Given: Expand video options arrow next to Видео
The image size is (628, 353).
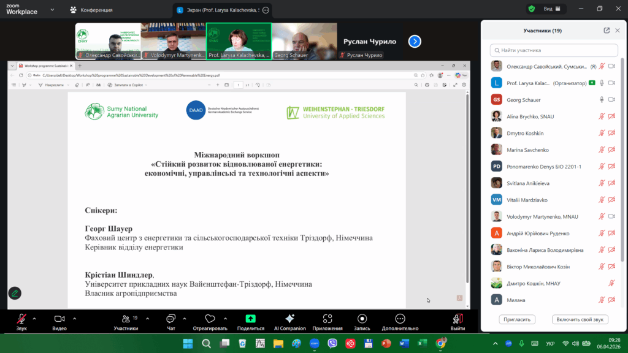Looking at the screenshot, I should 75,318.
